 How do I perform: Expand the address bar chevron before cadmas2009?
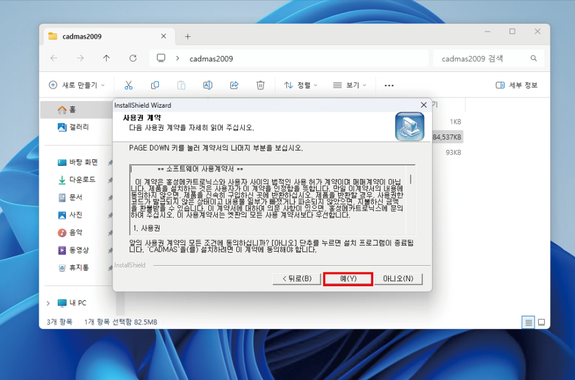pyautogui.click(x=177, y=58)
